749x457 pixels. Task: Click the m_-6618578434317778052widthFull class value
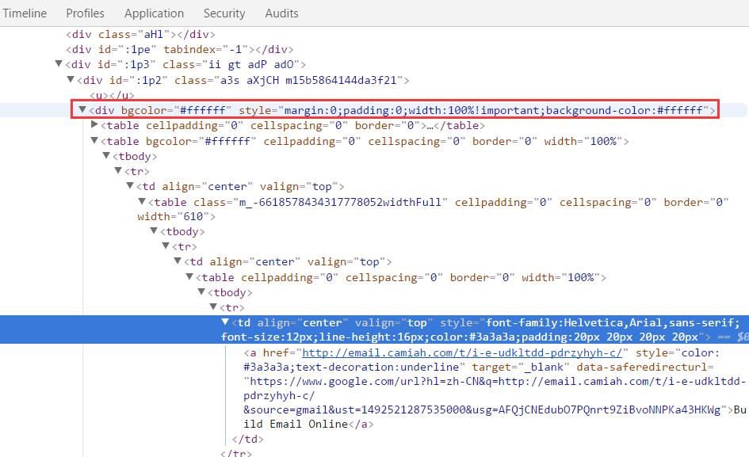click(340, 203)
